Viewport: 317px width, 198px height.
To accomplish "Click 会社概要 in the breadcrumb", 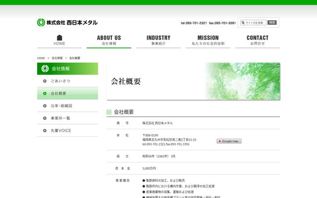I will (75, 58).
